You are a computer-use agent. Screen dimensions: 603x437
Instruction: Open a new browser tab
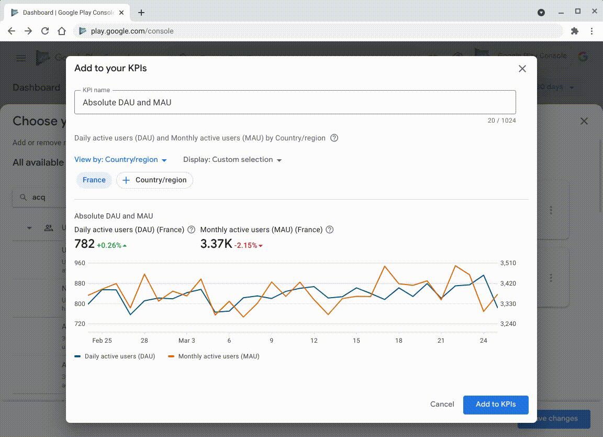coord(141,13)
